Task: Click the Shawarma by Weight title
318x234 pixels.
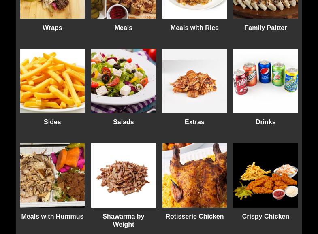Action: pyautogui.click(x=124, y=220)
